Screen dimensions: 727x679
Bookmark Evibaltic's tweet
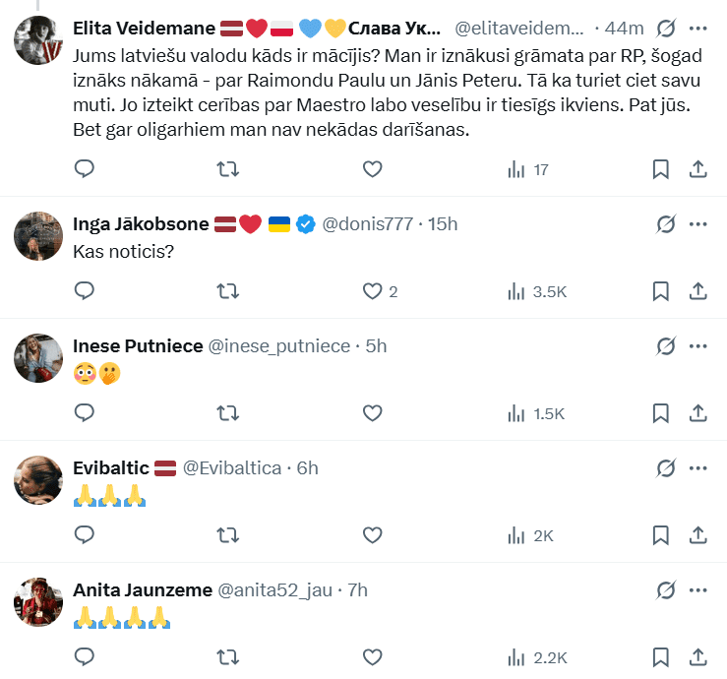[661, 535]
